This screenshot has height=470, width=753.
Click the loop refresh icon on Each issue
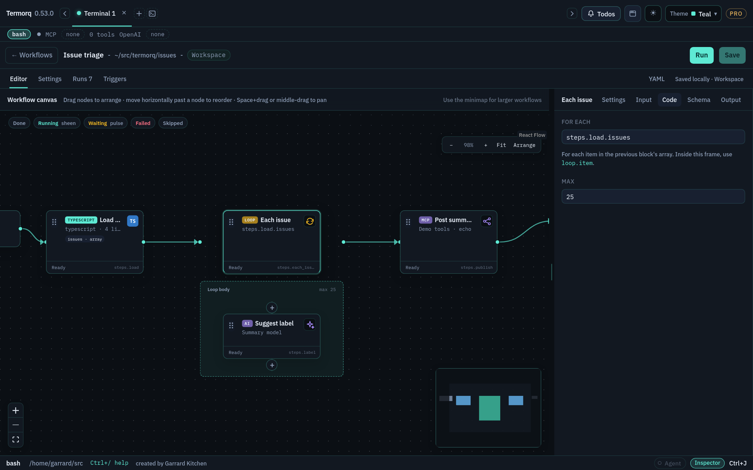click(310, 221)
